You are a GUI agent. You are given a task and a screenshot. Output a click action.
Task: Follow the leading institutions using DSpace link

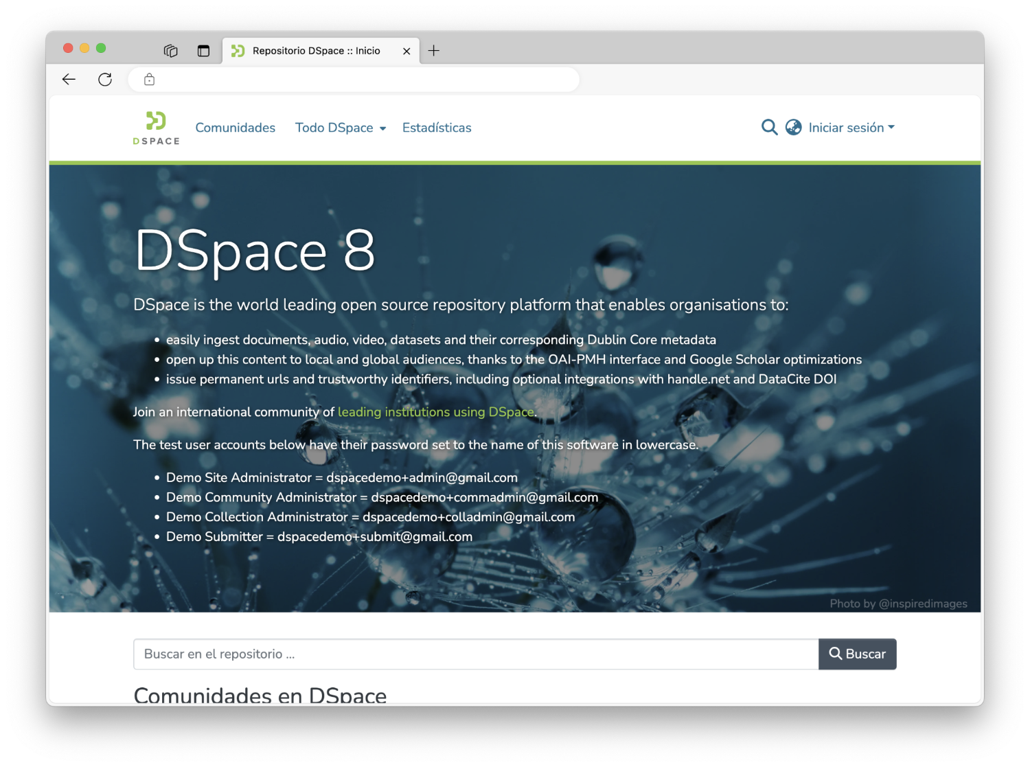tap(436, 412)
